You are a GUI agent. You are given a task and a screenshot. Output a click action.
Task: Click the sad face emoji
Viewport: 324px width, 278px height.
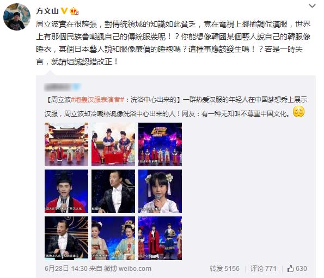(298, 112)
